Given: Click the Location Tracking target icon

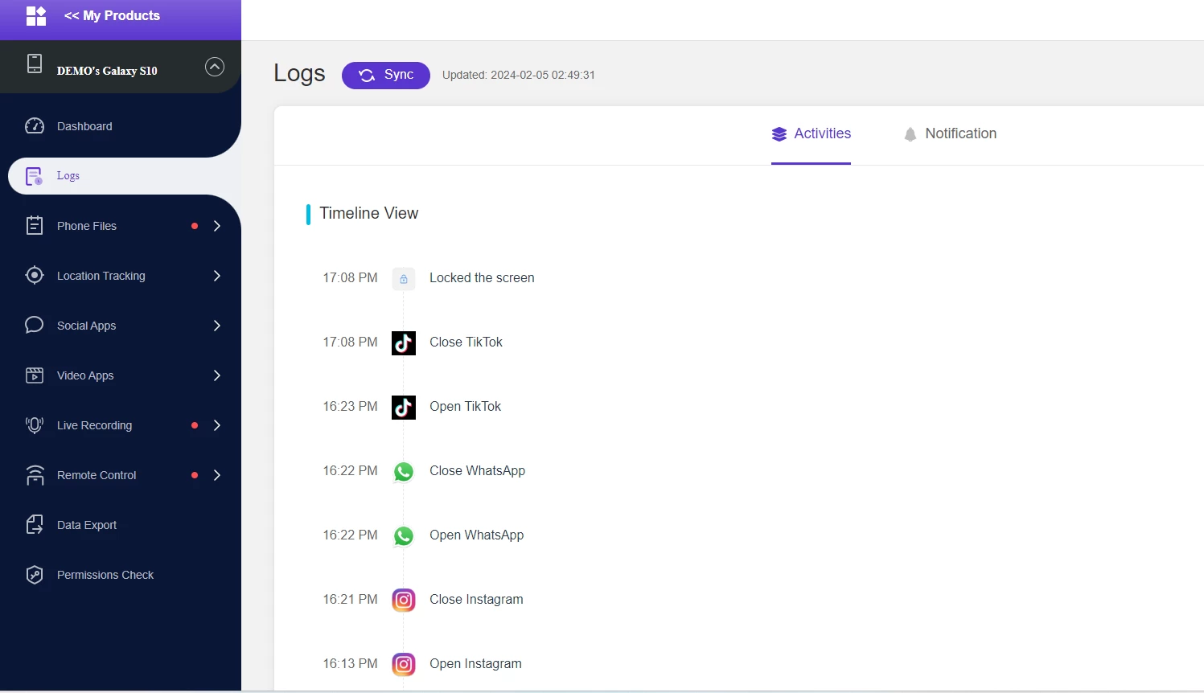Looking at the screenshot, I should (x=35, y=276).
